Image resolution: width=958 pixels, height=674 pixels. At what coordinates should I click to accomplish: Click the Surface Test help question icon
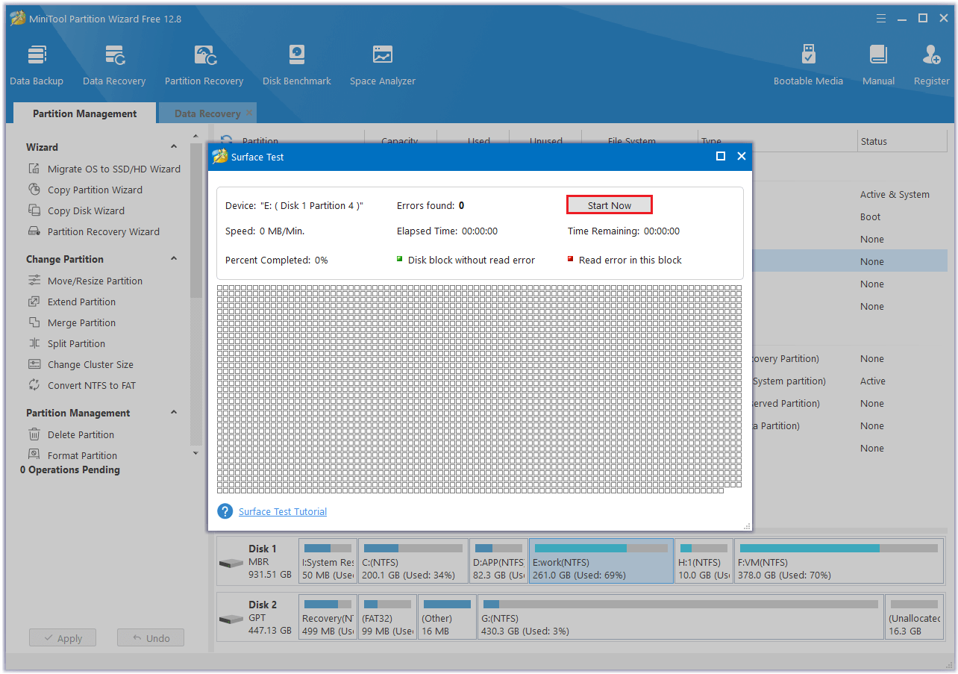coord(225,511)
